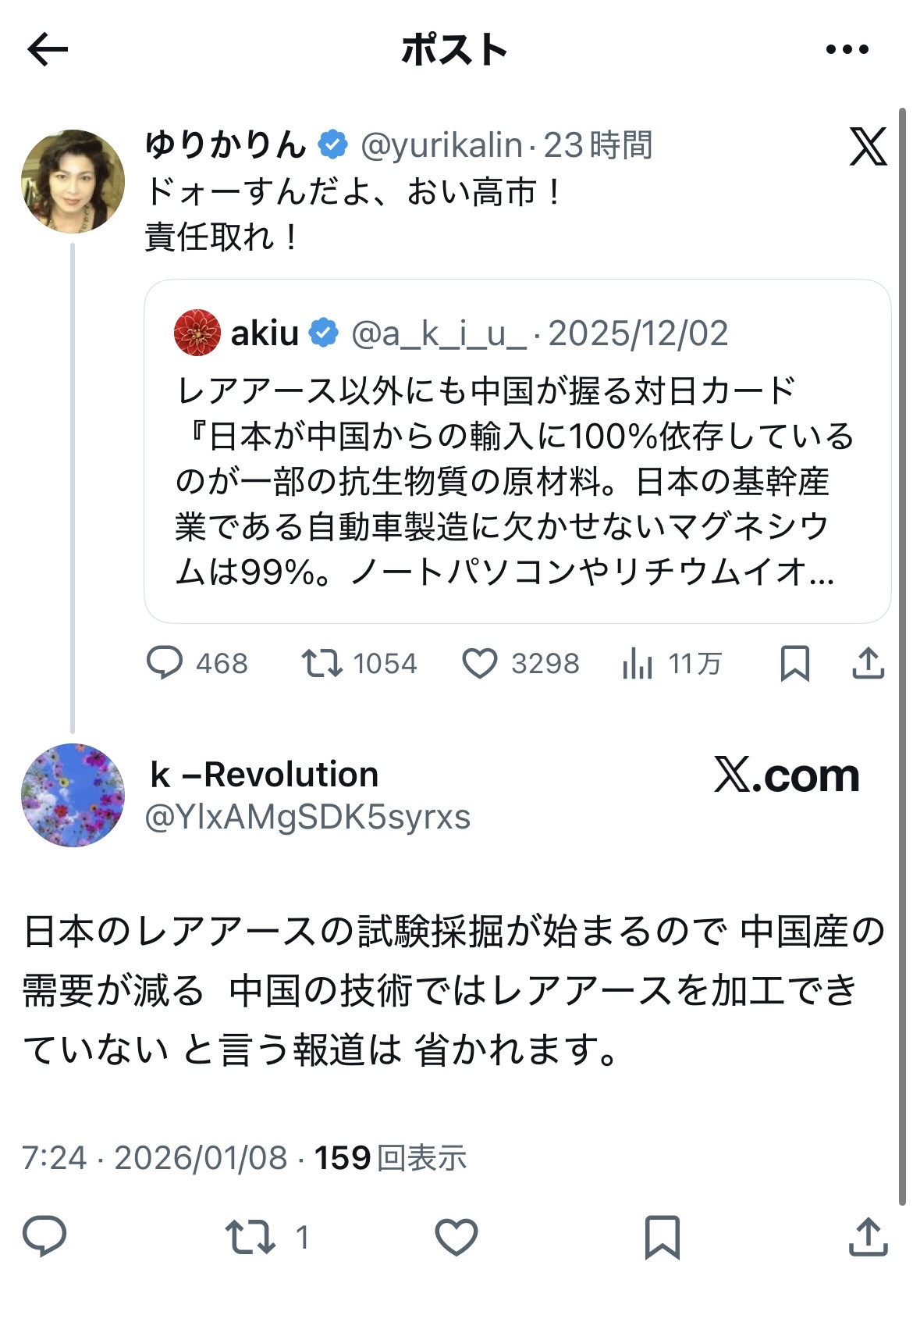The image size is (913, 1333).
Task: Click the 159 回表示 view count
Action: (x=390, y=1157)
